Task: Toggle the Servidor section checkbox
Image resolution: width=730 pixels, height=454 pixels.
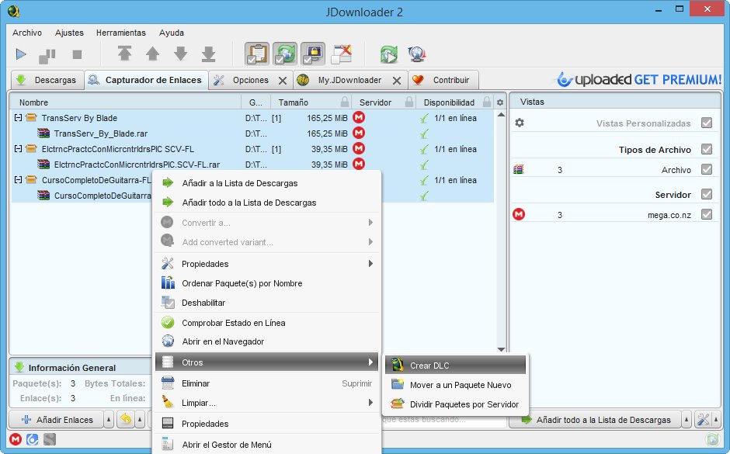Action: 707,194
